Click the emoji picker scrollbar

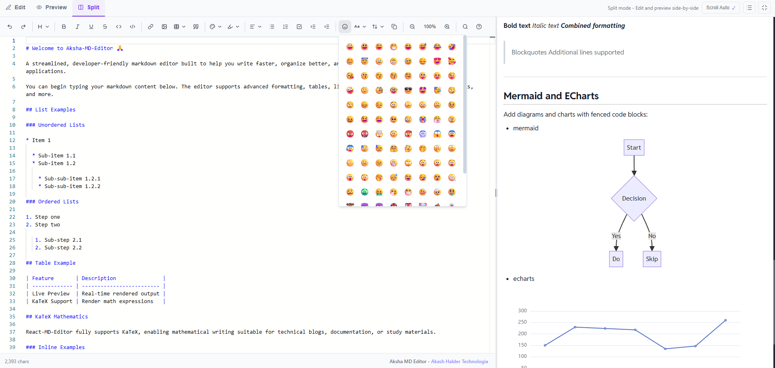(x=465, y=105)
